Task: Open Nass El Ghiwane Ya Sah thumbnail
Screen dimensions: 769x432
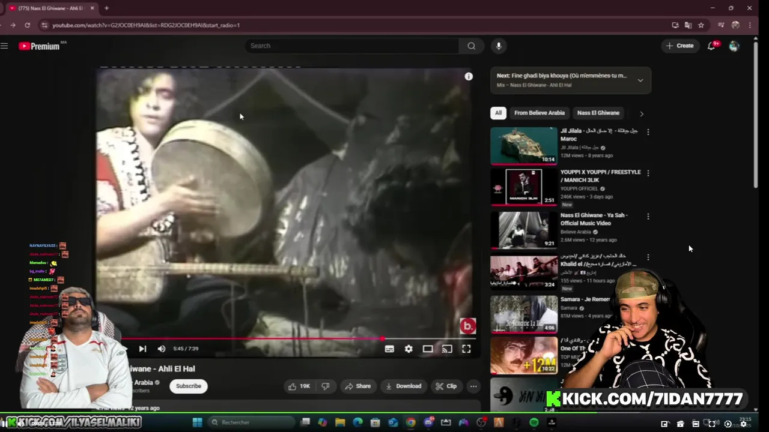Action: pyautogui.click(x=524, y=229)
